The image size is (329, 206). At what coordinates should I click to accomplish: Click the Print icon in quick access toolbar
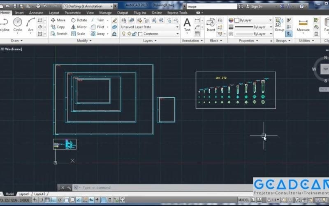tap(38, 6)
